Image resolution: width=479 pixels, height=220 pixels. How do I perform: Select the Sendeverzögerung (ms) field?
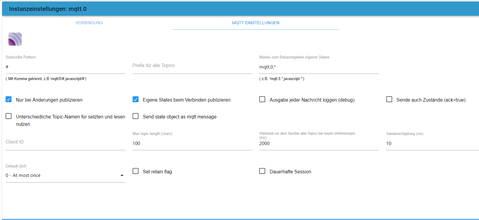pos(431,144)
